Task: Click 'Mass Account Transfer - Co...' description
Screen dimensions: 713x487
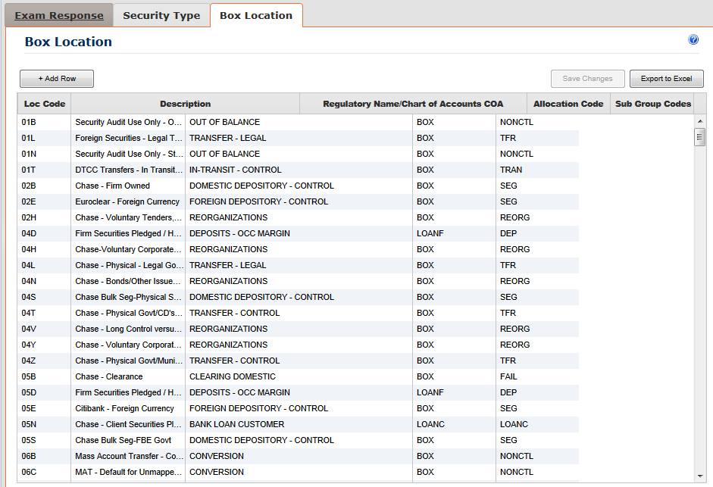Action: click(x=129, y=457)
